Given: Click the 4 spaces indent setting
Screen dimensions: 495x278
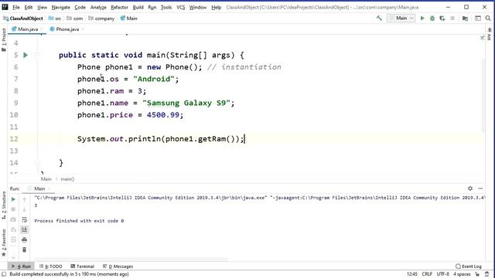Looking at the screenshot, I should click(462, 274).
